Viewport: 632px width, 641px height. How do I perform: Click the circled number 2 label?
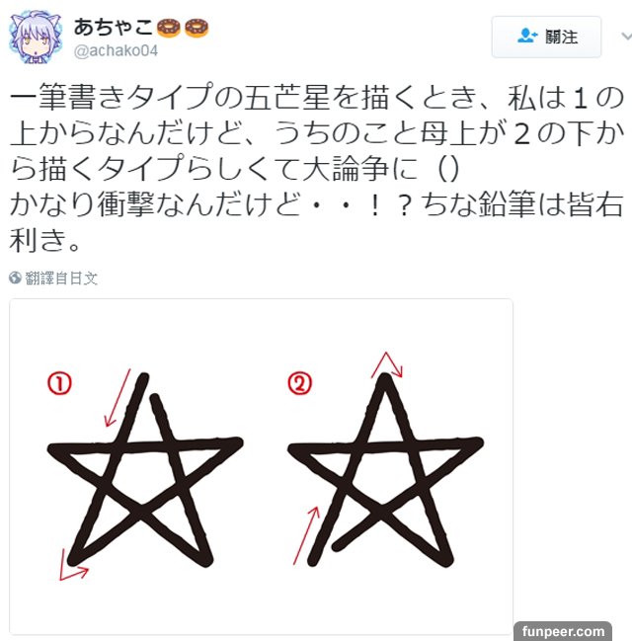click(x=299, y=383)
